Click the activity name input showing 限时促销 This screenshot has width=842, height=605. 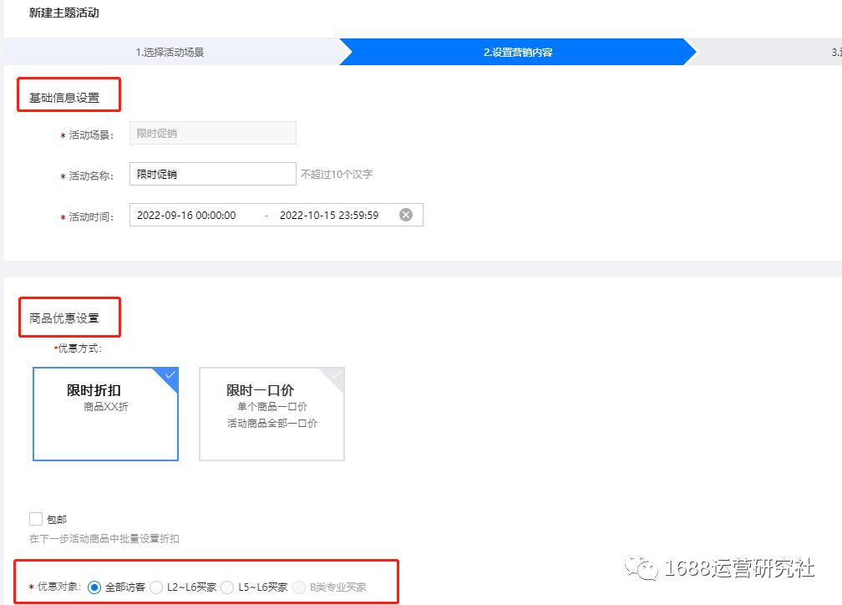(x=212, y=173)
